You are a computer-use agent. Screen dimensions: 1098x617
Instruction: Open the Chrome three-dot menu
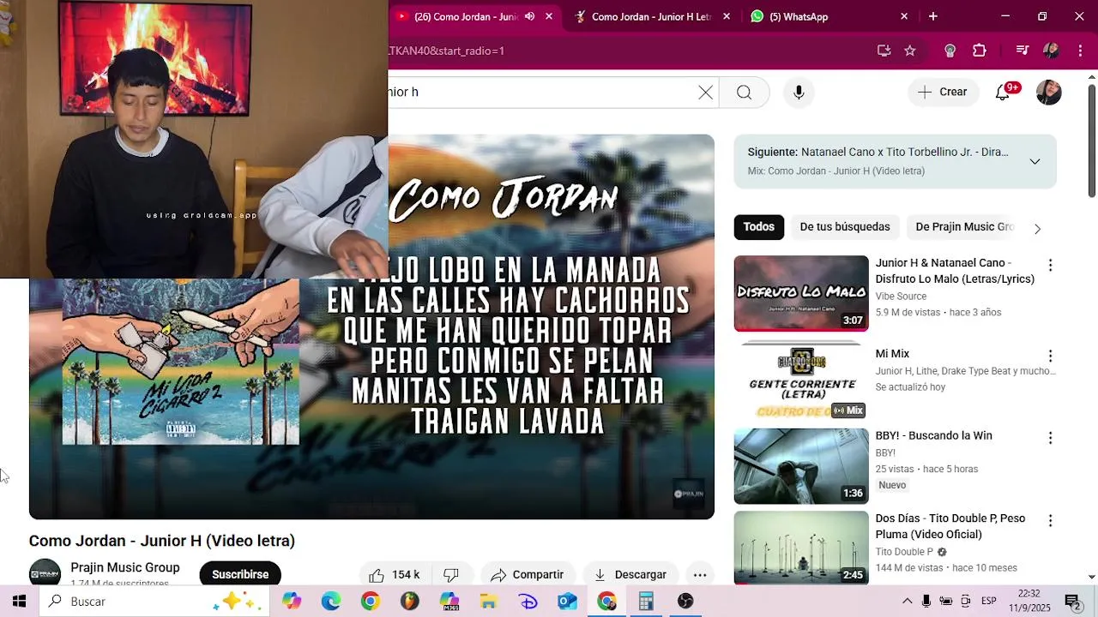1080,51
